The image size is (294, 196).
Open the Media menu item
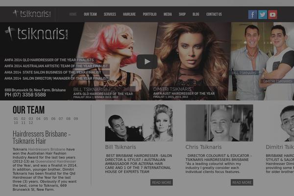(x=168, y=14)
